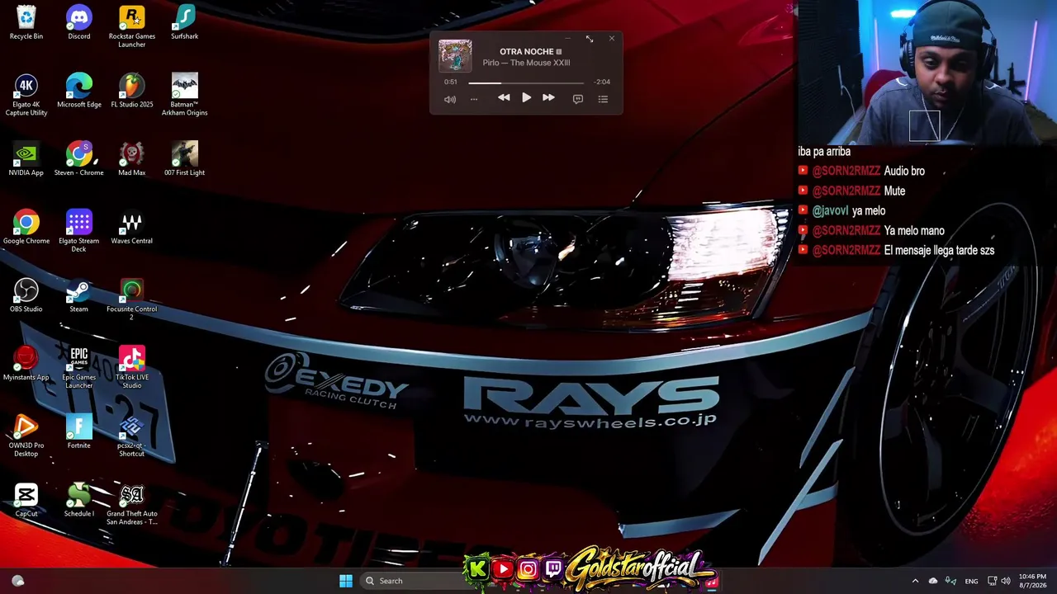The image size is (1057, 594).
Task: Open the taskbar weather widget
Action: click(x=18, y=581)
